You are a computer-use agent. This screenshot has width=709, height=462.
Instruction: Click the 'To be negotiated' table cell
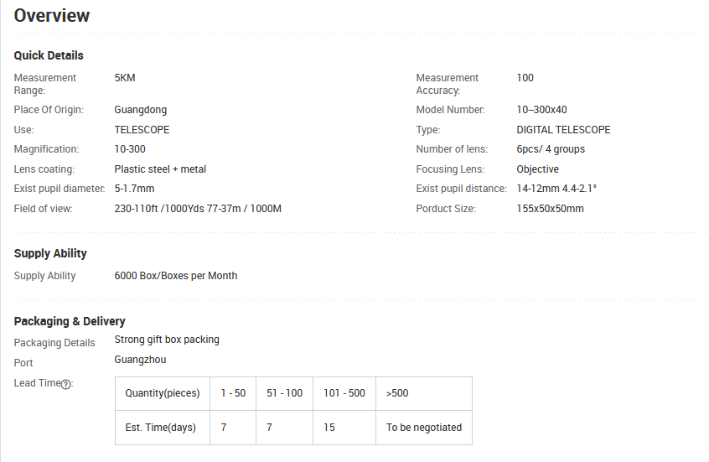pos(423,428)
